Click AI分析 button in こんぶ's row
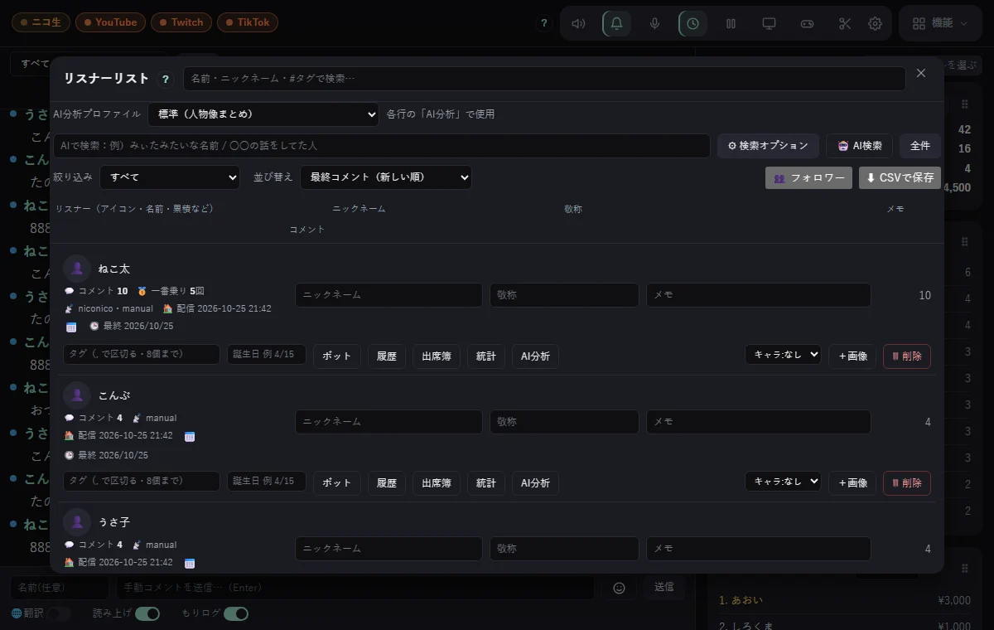The height and width of the screenshot is (630, 994). (x=535, y=483)
